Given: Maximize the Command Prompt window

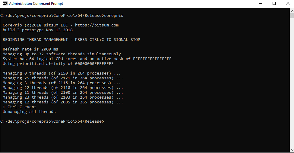Looking at the screenshot, I should (274, 4).
